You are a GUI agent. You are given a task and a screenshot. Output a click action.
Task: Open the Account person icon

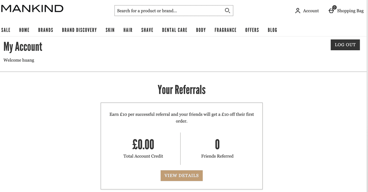pyautogui.click(x=297, y=11)
